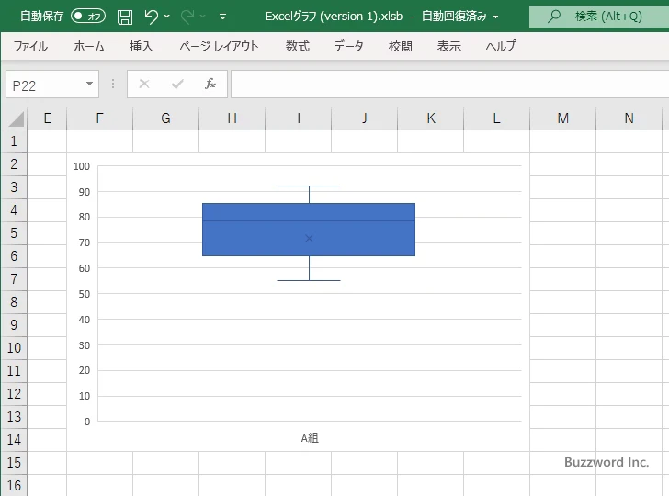Open Customize Quick Access Toolbar menu
669x496 pixels.
(222, 17)
